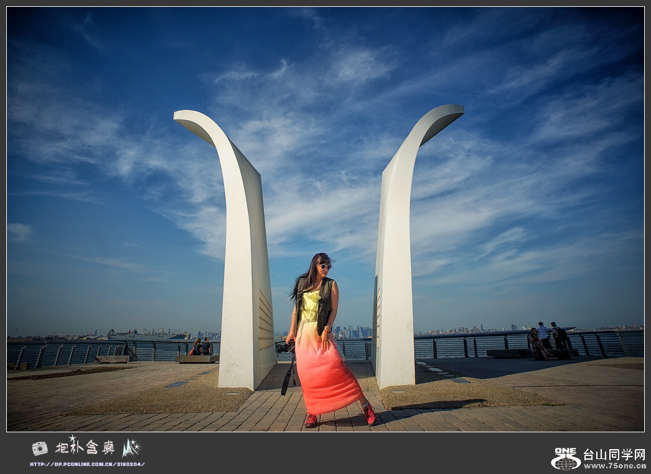Screen dimensions: 651x474
Task: Click the star logo beside the calligraphy text
Action: point(131,447)
